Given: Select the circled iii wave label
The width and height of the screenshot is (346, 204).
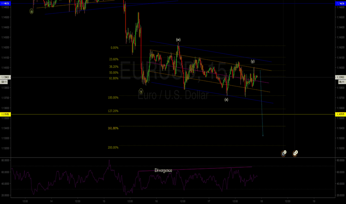Looking at the screenshot, I should click(32, 11).
